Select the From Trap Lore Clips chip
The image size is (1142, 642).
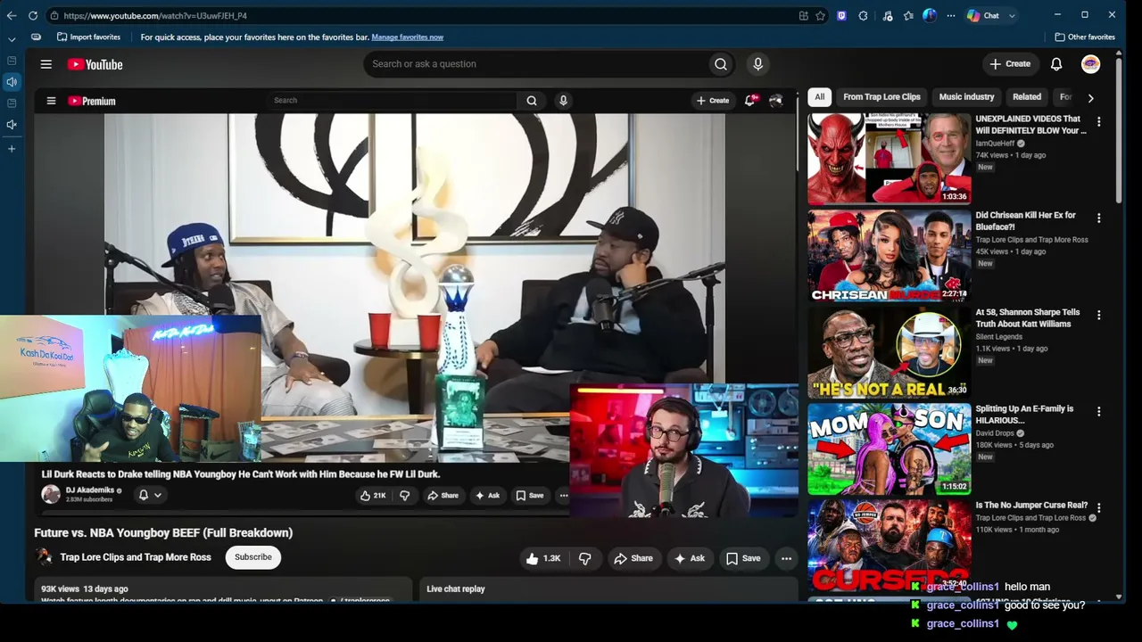881,96
